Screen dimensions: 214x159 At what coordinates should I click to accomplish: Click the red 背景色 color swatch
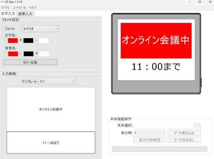[x=13, y=54]
